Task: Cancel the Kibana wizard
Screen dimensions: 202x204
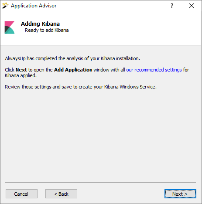Action: [x=21, y=194]
